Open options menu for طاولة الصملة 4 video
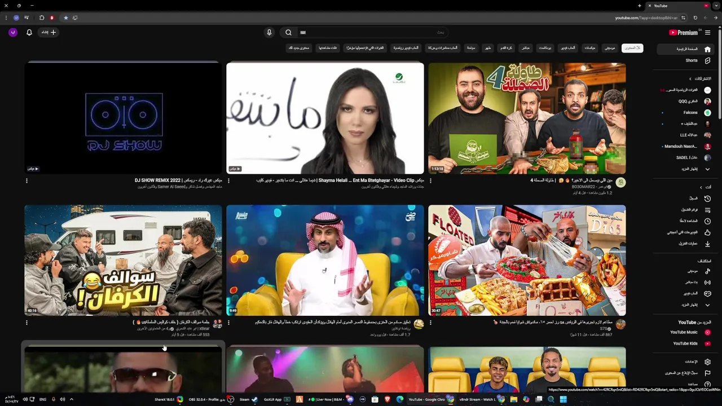The image size is (722, 406). 430,181
